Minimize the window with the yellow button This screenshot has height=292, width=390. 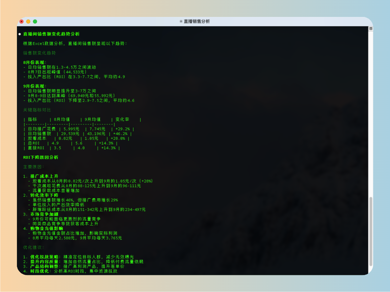click(x=28, y=21)
